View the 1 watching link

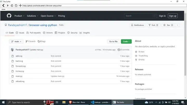click(141, 56)
